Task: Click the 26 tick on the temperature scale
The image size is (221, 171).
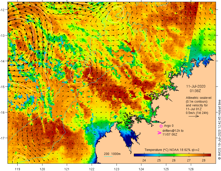Action: coord(174,160)
